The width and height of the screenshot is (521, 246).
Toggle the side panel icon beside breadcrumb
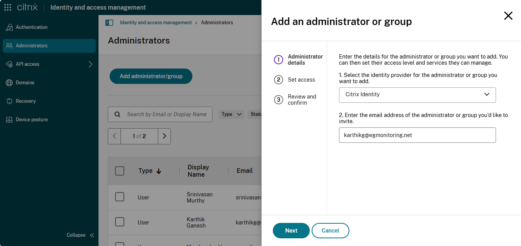pyautogui.click(x=109, y=23)
